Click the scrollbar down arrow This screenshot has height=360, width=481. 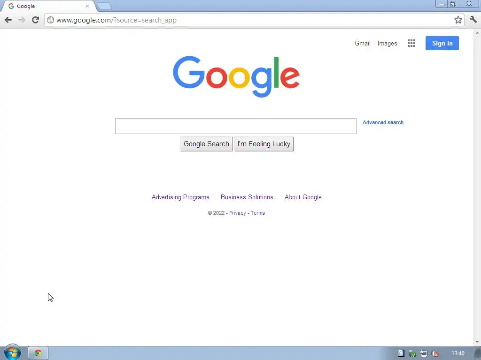click(x=477, y=342)
